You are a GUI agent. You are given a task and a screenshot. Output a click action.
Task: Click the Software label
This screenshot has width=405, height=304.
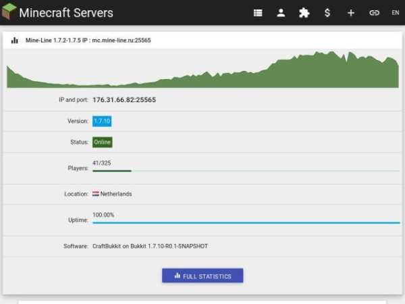pyautogui.click(x=76, y=246)
